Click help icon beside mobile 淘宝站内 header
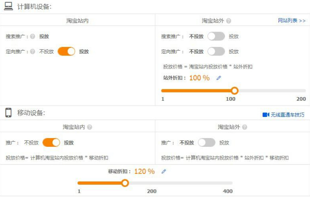The image size is (310, 214). click(x=89, y=127)
